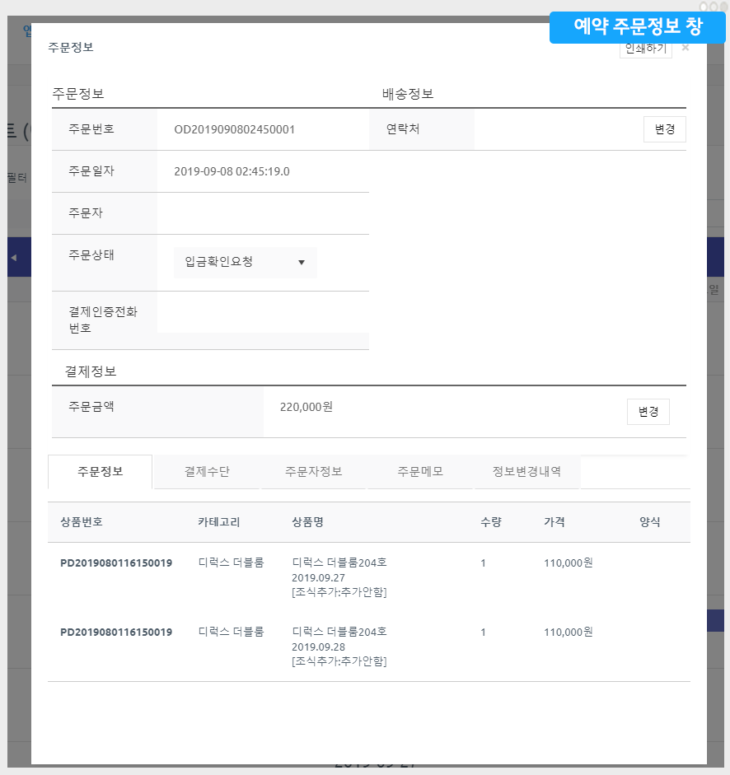This screenshot has height=775, width=730.
Task: Open the 주문자정보 tab
Action: tap(313, 472)
